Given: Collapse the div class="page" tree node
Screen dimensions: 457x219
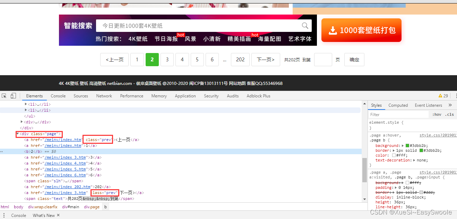Looking at the screenshot, I should coord(17,134).
